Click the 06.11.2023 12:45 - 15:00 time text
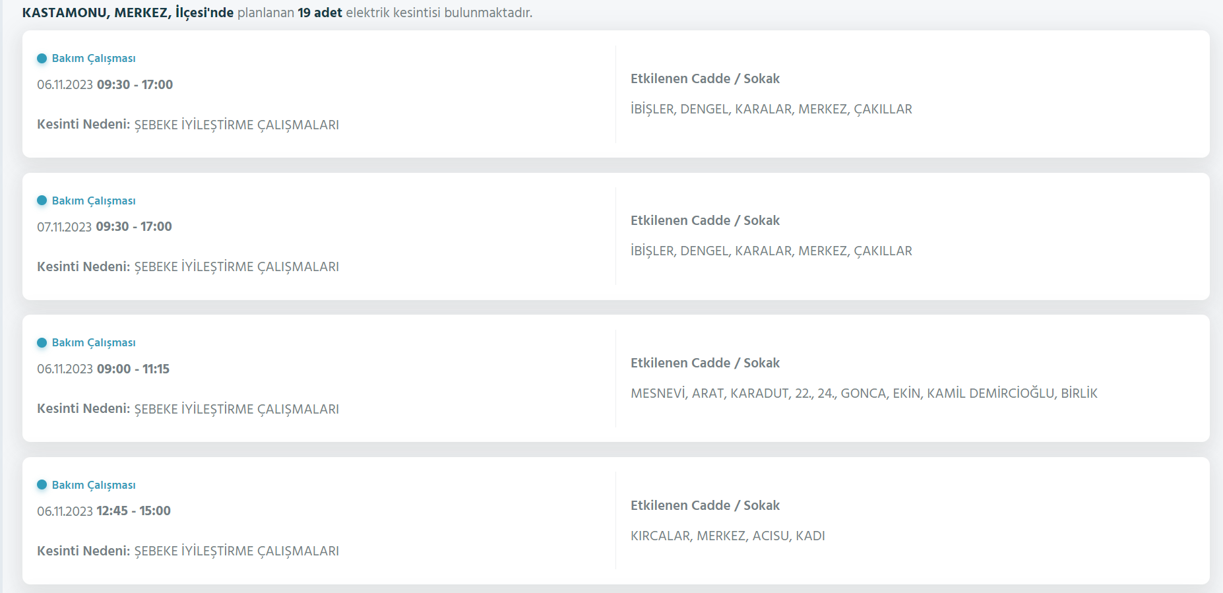Viewport: 1223px width, 593px height. click(x=104, y=511)
